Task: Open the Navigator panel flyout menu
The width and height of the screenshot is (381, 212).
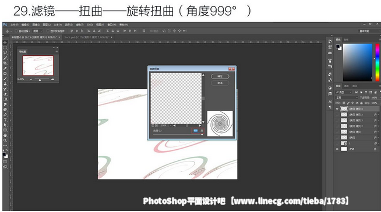Action: click(x=57, y=51)
